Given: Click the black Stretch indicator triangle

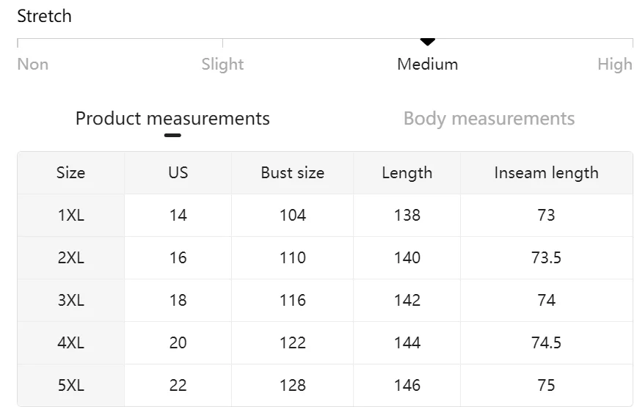Looking at the screenshot, I should pos(428,42).
